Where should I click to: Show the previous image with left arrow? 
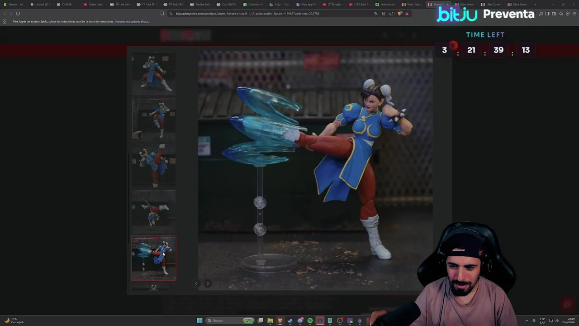(x=196, y=283)
